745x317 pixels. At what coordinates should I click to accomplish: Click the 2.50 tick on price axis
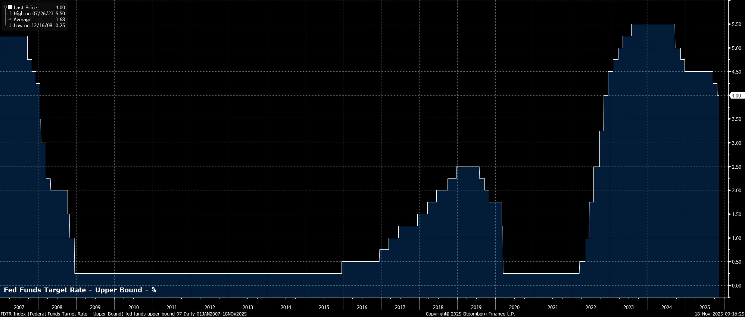[736, 167]
